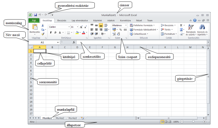Apply thousands separator 000 icon
The width and height of the screenshot is (218, 128).
click(125, 30)
